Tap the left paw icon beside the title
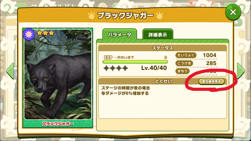The height and width of the screenshot is (141, 251). (x=91, y=16)
